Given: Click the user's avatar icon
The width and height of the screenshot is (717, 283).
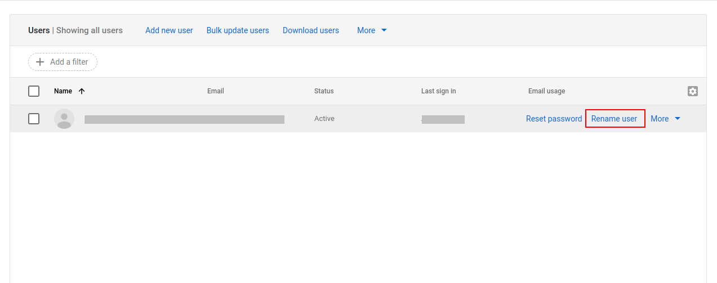Looking at the screenshot, I should [x=64, y=119].
